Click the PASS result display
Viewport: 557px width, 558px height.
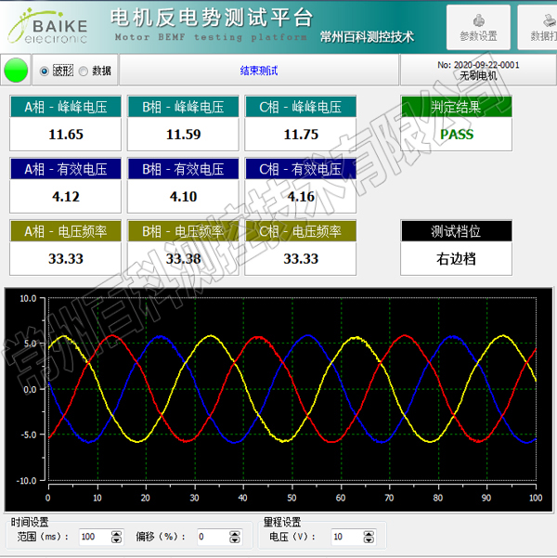pyautogui.click(x=456, y=135)
